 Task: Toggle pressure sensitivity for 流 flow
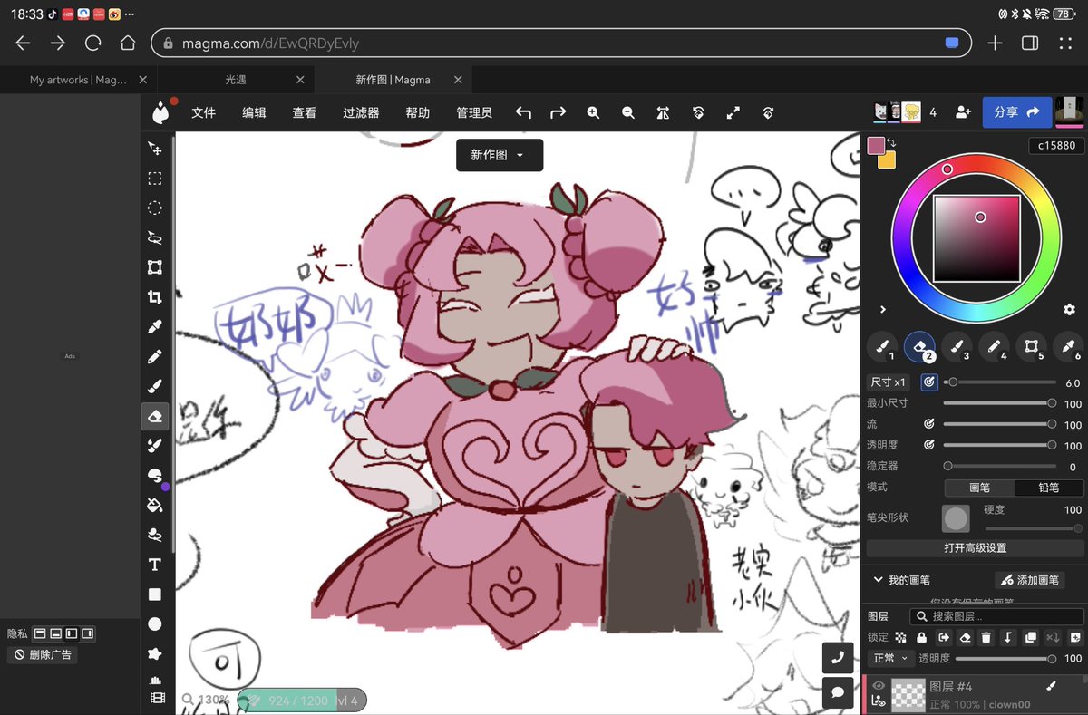coord(928,424)
